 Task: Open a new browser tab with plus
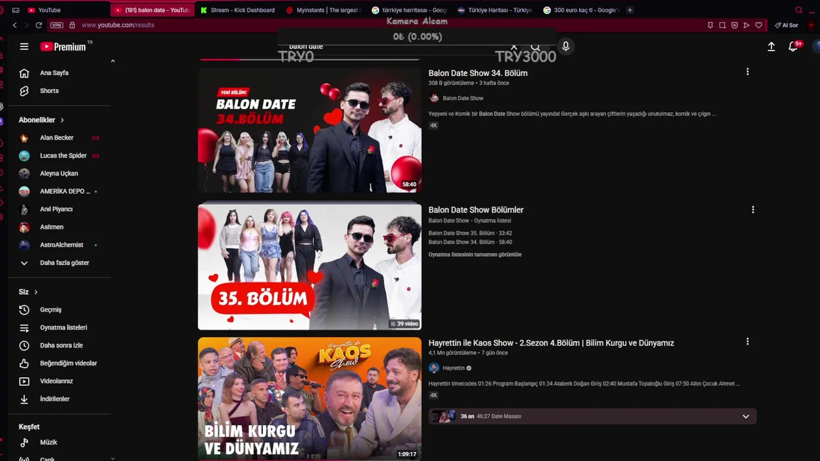(630, 10)
